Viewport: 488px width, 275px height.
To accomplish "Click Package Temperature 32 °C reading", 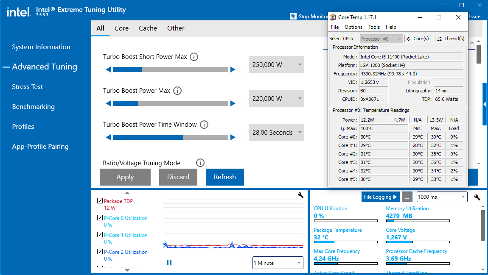I will click(321, 237).
